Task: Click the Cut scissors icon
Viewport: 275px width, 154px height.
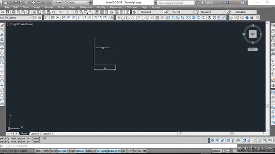Action: tap(34, 12)
